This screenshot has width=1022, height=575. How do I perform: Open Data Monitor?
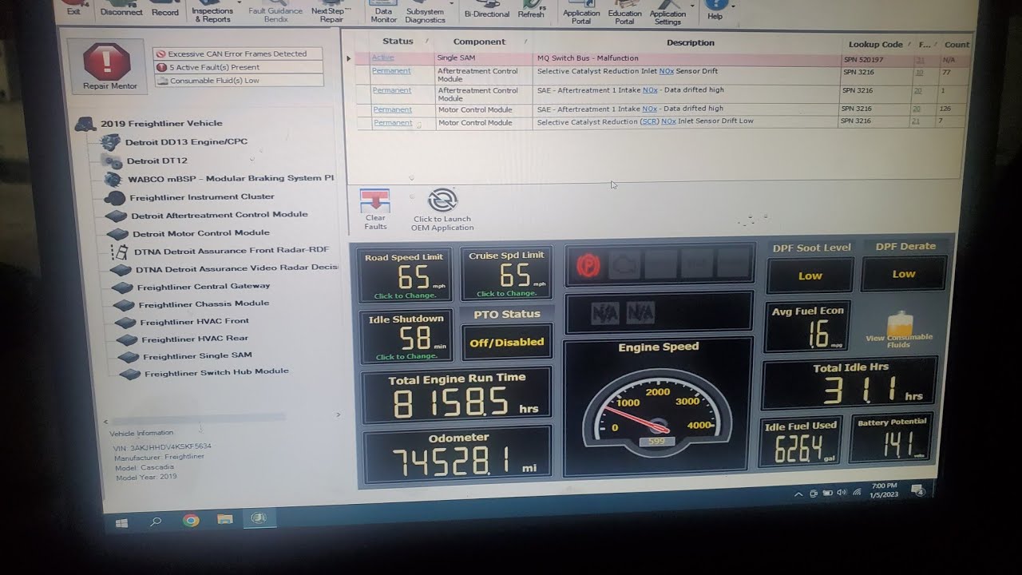pyautogui.click(x=383, y=13)
